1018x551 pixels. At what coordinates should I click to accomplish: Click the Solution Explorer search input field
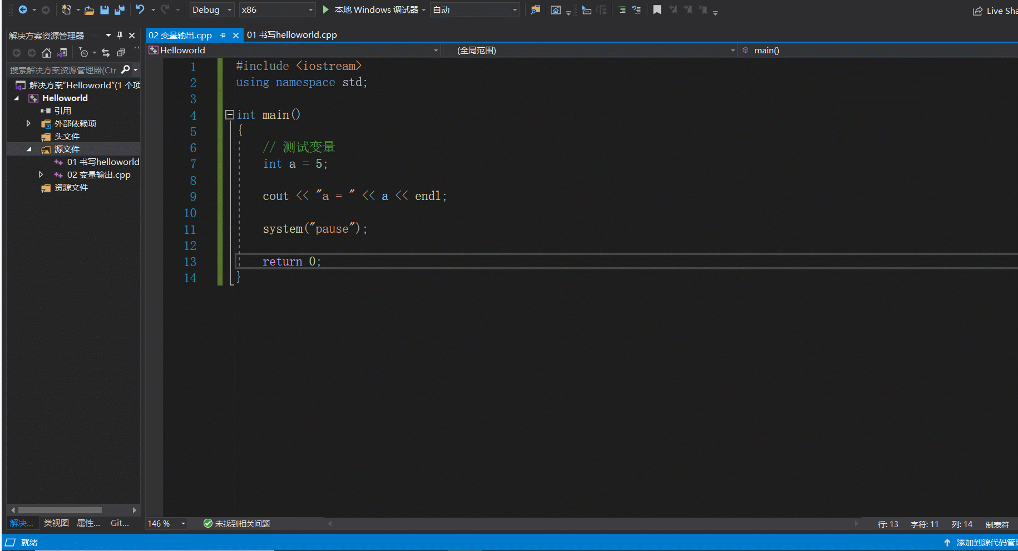coord(63,70)
